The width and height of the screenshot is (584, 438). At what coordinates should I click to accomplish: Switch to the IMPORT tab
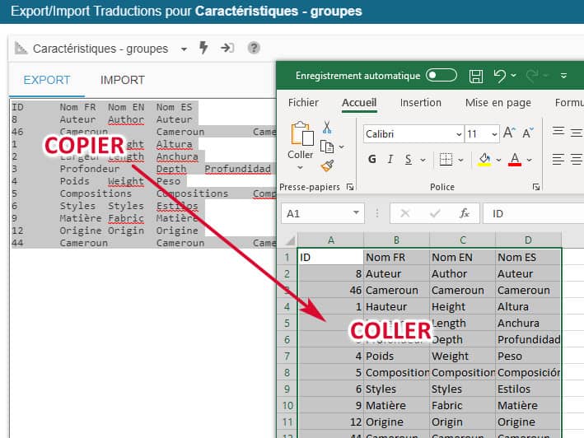point(122,80)
